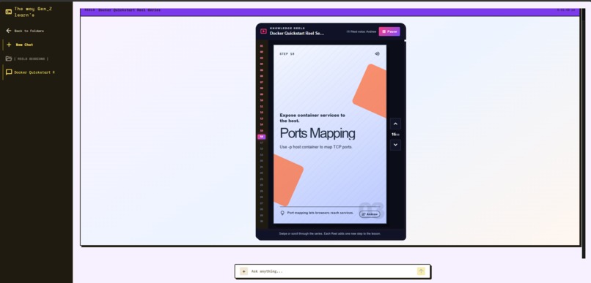Viewport: 591px width, 283px height.
Task: Click the reel slide preview card
Action: click(x=330, y=134)
